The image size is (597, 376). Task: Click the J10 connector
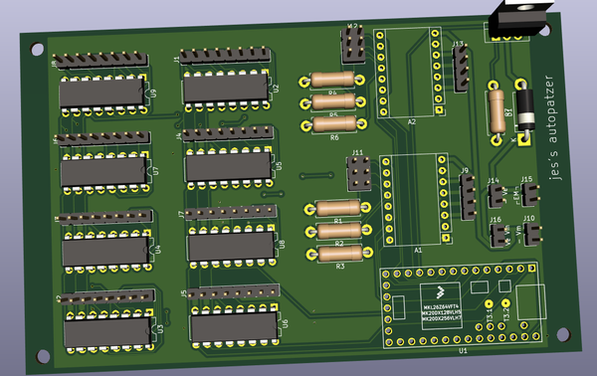pos(533,234)
